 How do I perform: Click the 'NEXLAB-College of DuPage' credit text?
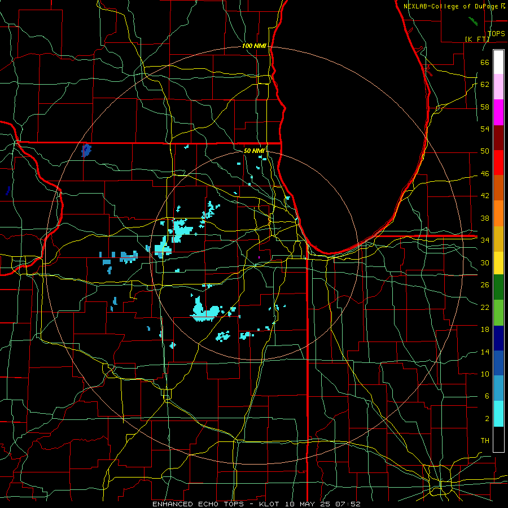coord(452,6)
